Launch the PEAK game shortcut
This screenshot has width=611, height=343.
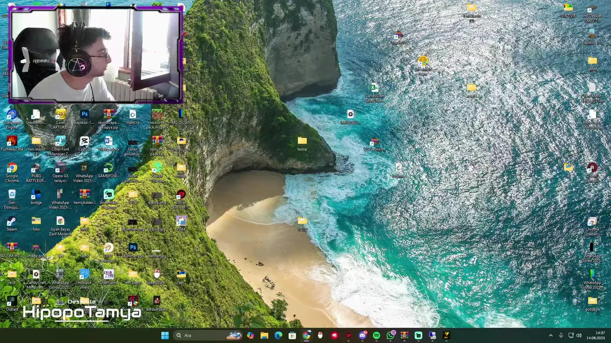pos(181,224)
